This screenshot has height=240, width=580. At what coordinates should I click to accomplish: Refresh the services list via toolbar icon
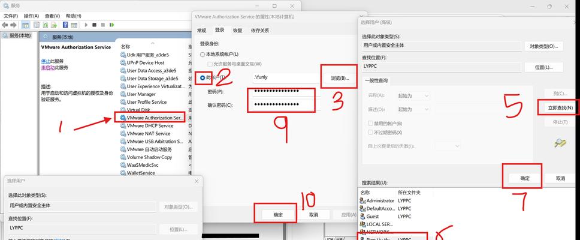click(45, 25)
